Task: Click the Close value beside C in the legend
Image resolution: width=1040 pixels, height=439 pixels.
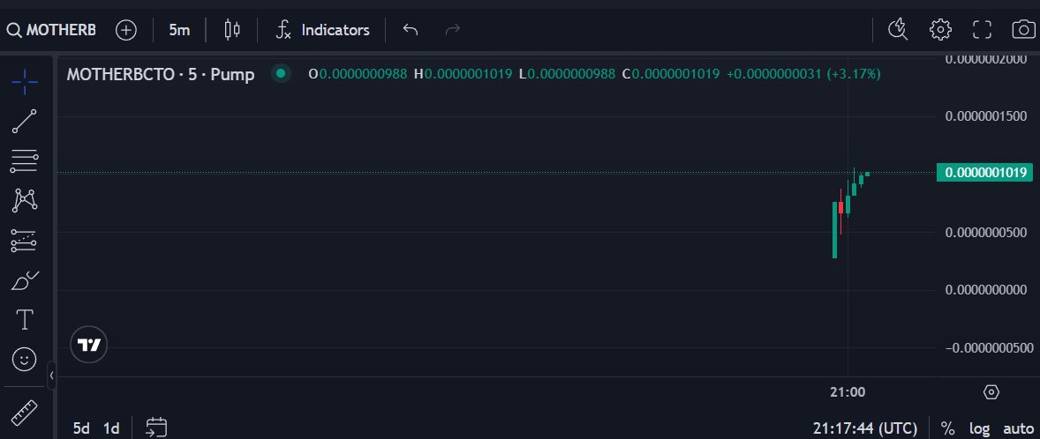Action: point(675,74)
